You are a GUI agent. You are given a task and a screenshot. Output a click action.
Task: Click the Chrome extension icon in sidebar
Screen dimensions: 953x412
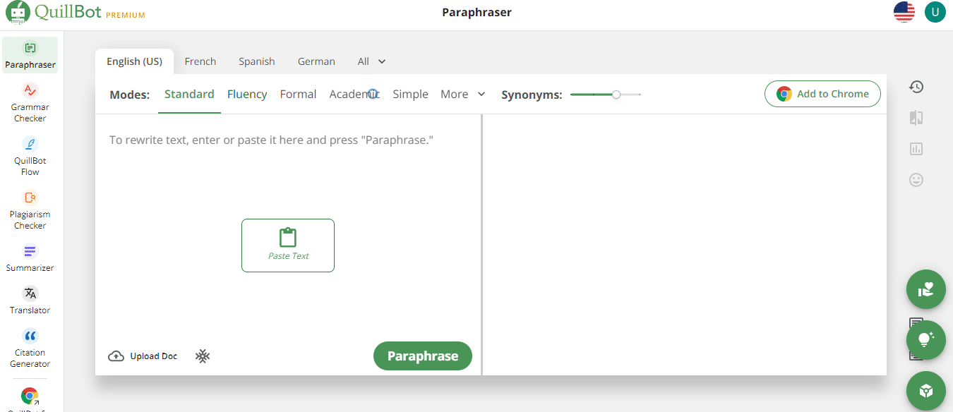30,396
